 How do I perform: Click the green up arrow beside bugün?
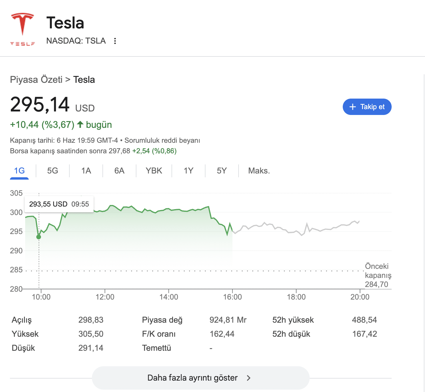pos(80,125)
